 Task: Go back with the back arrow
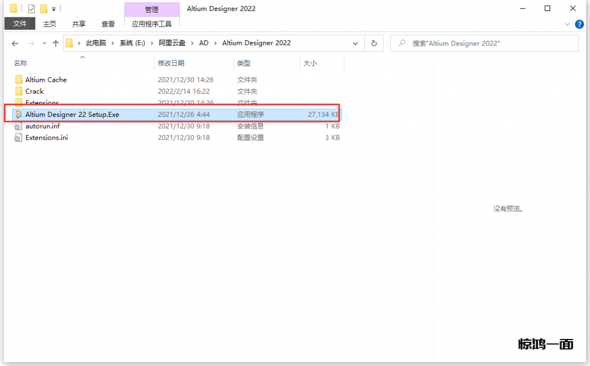(15, 43)
